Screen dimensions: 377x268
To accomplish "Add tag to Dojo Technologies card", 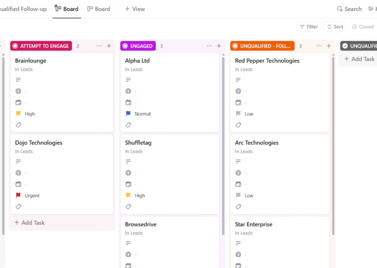I will (x=18, y=206).
